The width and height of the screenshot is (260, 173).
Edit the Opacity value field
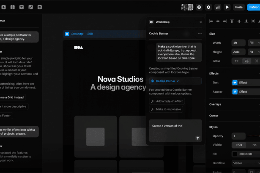point(238,136)
